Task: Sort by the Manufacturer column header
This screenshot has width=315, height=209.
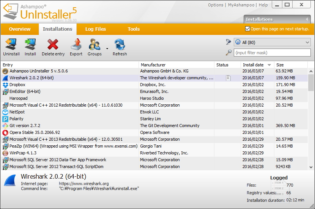Action: [176, 65]
